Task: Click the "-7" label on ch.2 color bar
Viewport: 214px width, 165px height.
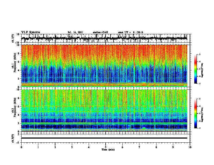Action: click(x=199, y=128)
